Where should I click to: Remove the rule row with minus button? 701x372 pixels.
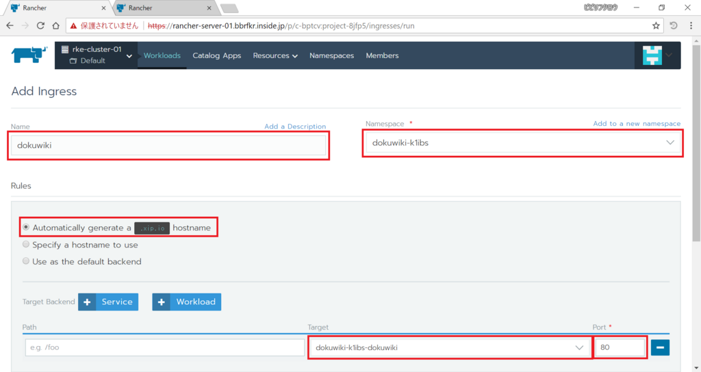(660, 347)
